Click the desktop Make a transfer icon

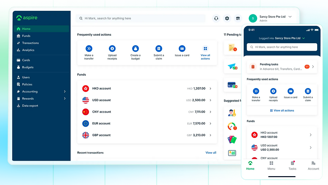pyautogui.click(x=89, y=49)
